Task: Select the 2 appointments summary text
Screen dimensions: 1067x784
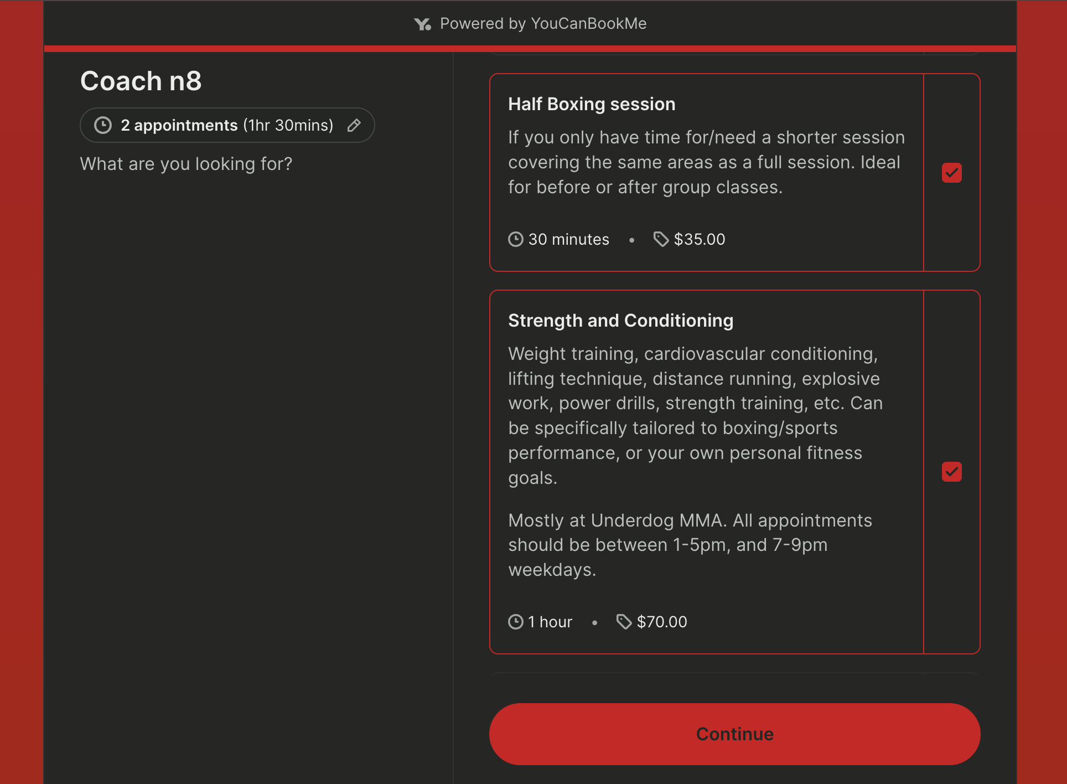Action: coord(227,126)
